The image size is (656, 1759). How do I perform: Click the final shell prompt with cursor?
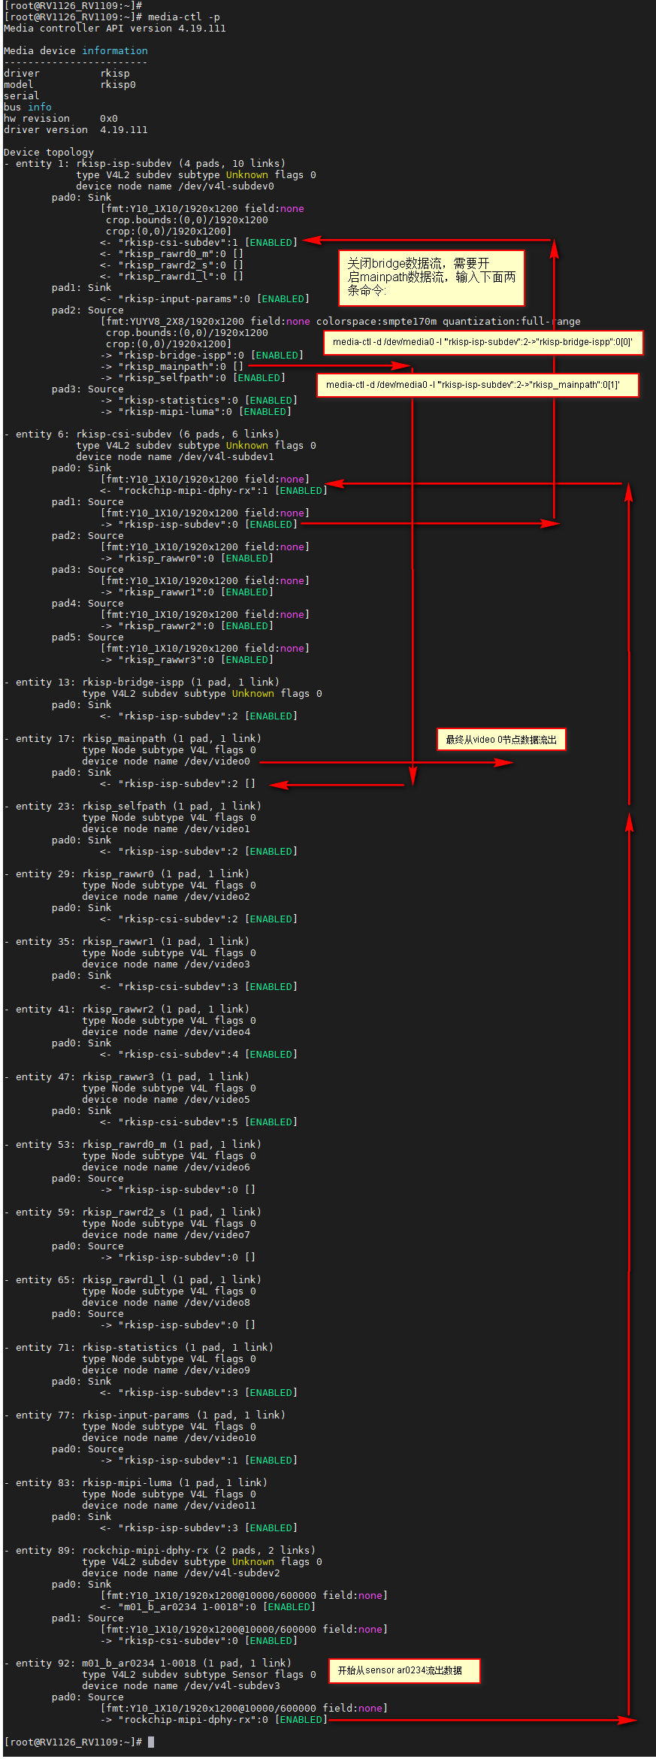pyautogui.click(x=79, y=1742)
